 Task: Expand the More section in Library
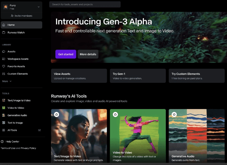(7, 81)
